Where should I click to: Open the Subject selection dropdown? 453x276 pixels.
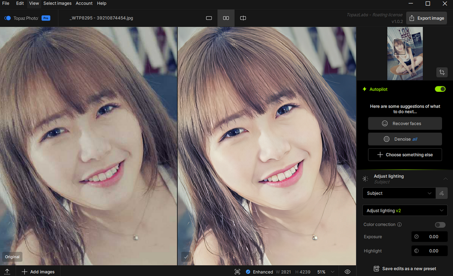click(399, 193)
